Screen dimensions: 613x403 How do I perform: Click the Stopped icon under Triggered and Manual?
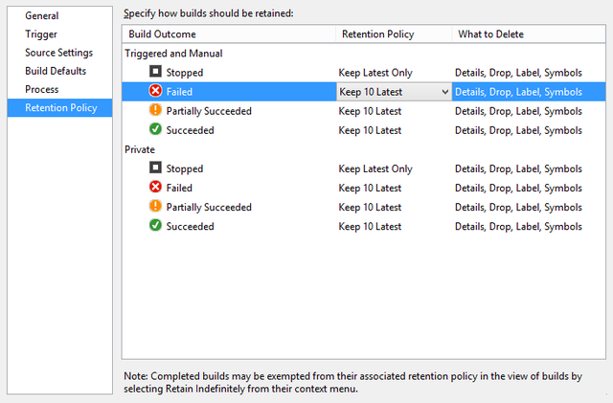pyautogui.click(x=155, y=71)
